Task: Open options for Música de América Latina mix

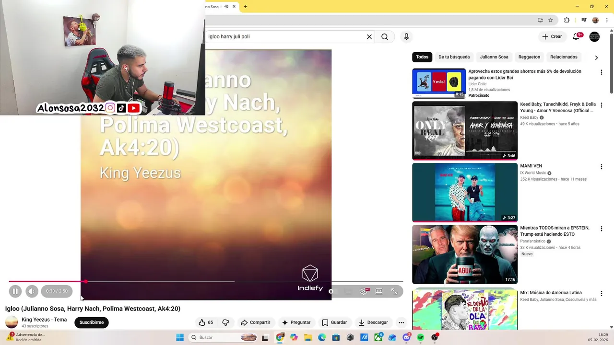Action: 601,293
